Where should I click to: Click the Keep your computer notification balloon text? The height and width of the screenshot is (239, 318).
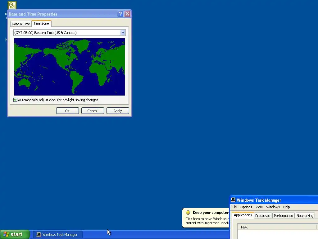pos(211,213)
